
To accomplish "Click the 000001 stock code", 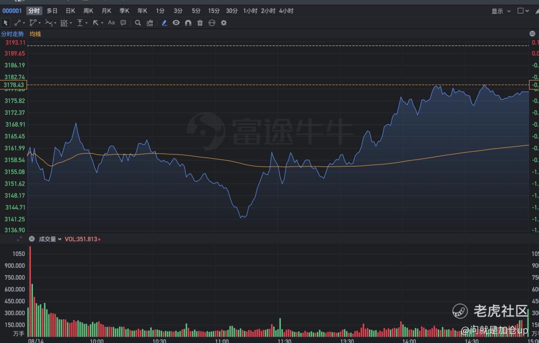I will (x=12, y=11).
